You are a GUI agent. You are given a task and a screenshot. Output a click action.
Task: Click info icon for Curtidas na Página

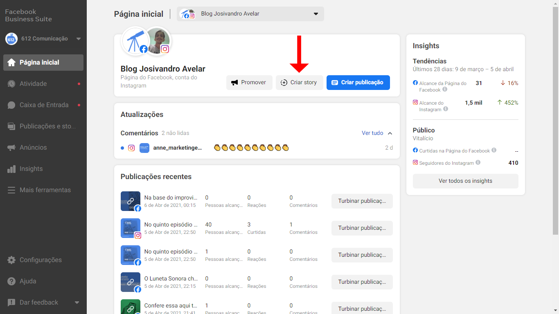point(494,150)
